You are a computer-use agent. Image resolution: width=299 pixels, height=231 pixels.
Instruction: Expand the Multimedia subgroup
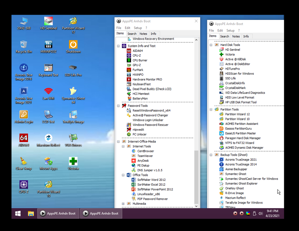[x=123, y=204]
